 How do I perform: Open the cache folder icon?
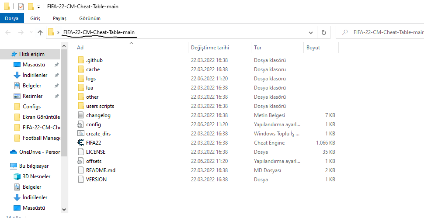pos(81,69)
